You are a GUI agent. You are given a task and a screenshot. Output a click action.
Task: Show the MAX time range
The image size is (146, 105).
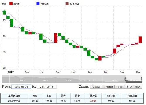coord(138,87)
